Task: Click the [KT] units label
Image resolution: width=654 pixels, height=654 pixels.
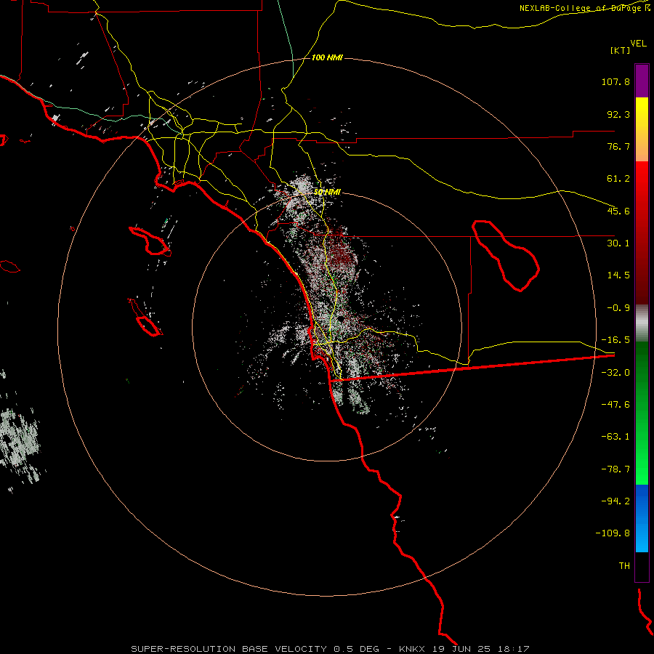Action: [x=620, y=50]
